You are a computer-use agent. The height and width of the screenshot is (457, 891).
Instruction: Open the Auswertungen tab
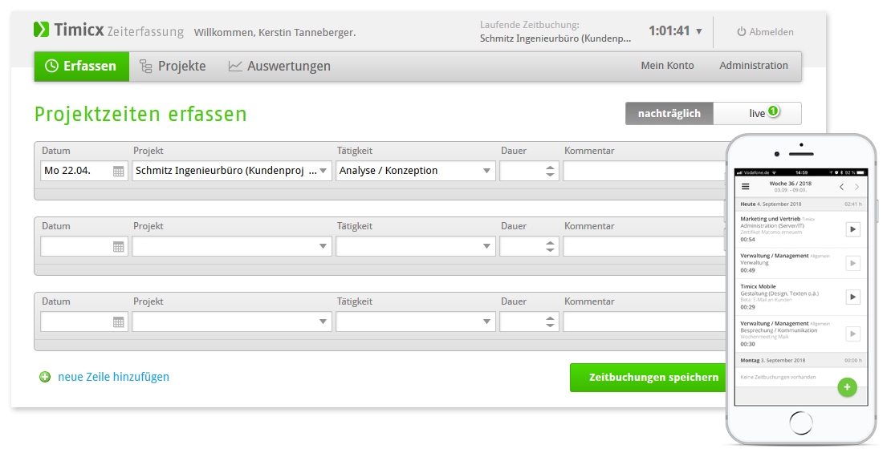279,67
